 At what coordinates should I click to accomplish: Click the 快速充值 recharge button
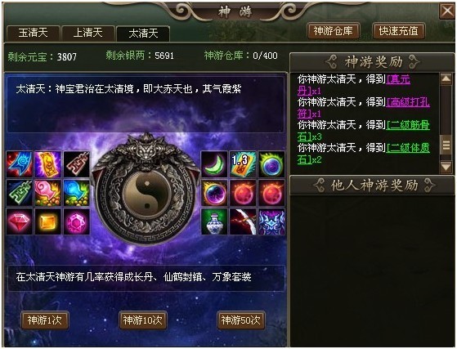398,31
